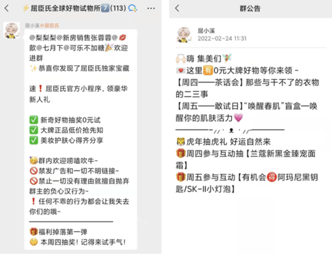This screenshot has height=255, width=332.
Task: Open the three-dot more menu in the chat header
Action: (x=151, y=8)
